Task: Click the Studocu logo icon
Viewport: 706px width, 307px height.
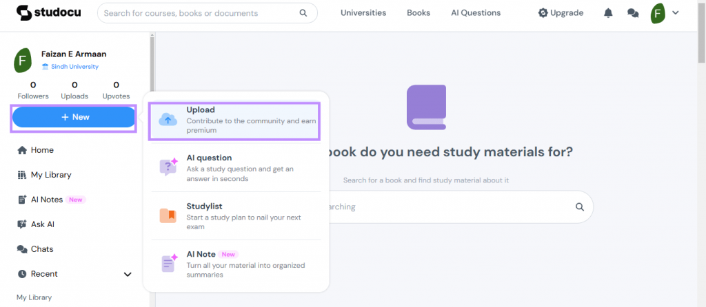Action: coord(24,12)
